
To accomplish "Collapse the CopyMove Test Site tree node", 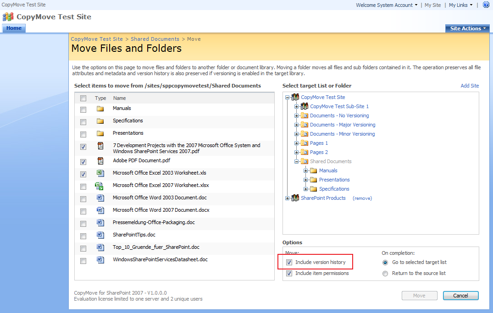I will tap(287, 98).
